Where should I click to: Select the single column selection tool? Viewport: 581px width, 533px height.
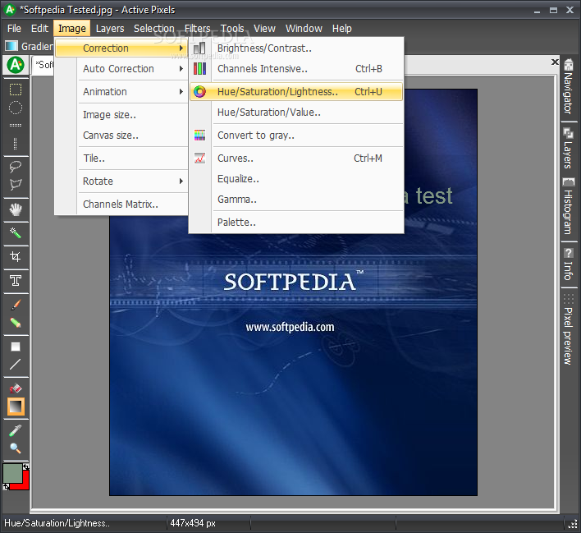coord(16,144)
